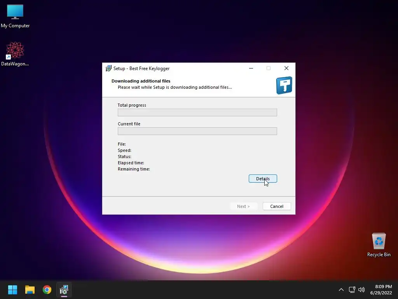This screenshot has width=398, height=299.
Task: Click the Details button in setup
Action: pyautogui.click(x=263, y=179)
